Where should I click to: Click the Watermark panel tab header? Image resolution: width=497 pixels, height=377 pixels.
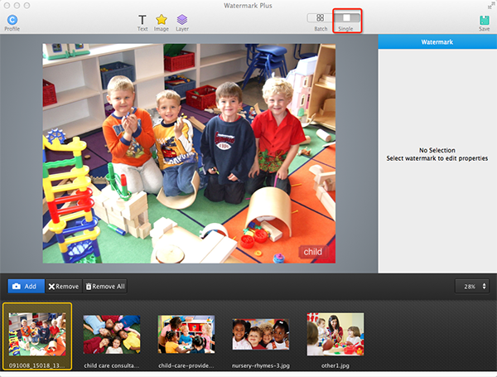437,41
